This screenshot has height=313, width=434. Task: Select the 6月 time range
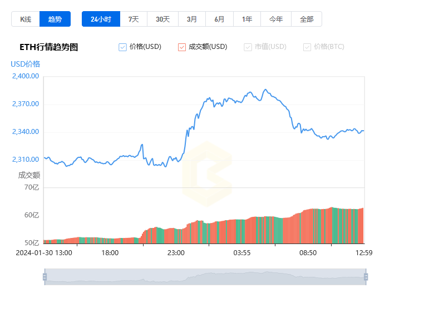pos(219,19)
